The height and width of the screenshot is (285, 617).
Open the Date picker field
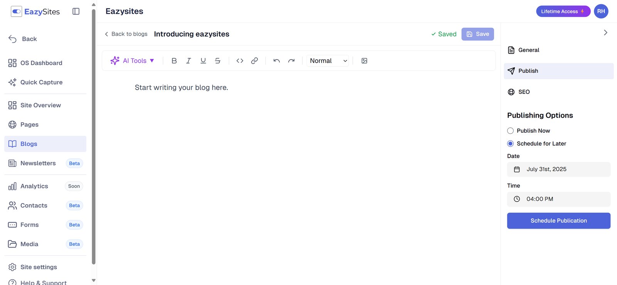tap(559, 169)
